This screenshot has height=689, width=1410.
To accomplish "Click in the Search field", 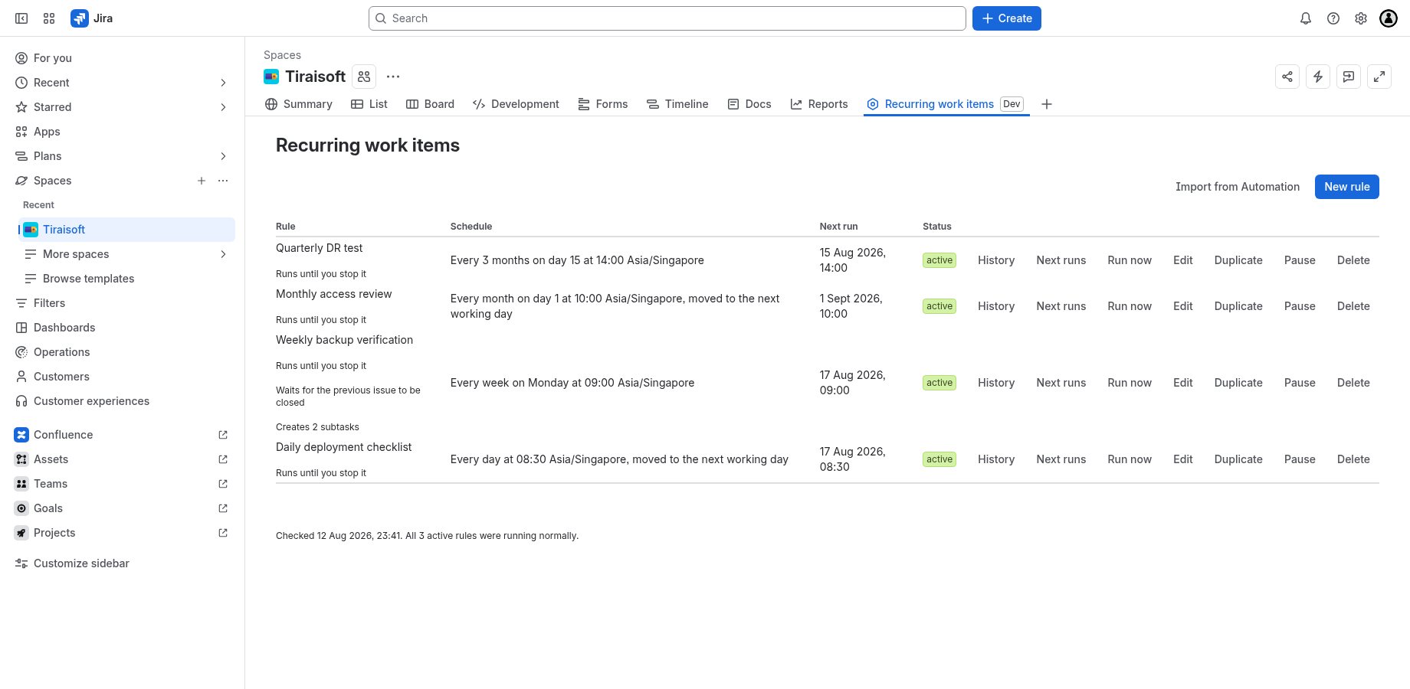I will click(x=667, y=18).
